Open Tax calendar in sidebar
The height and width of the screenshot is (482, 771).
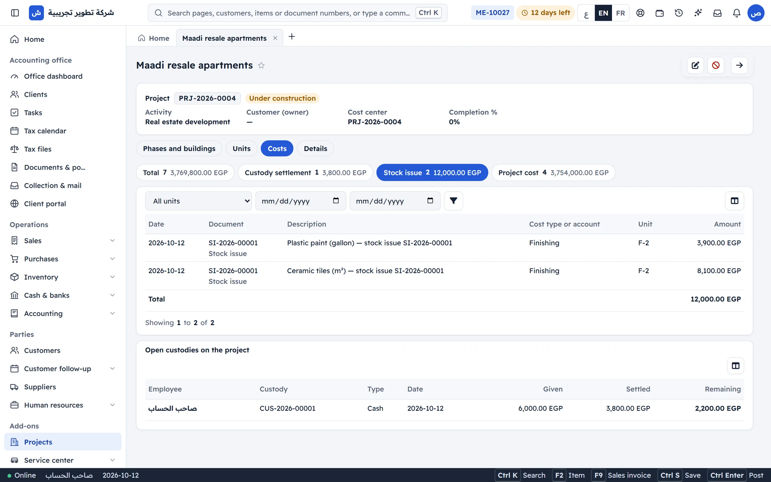click(63, 131)
